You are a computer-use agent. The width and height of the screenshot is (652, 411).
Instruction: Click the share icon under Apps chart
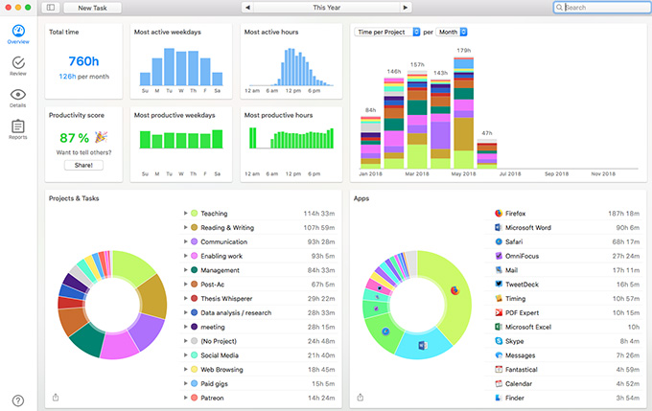[360, 397]
